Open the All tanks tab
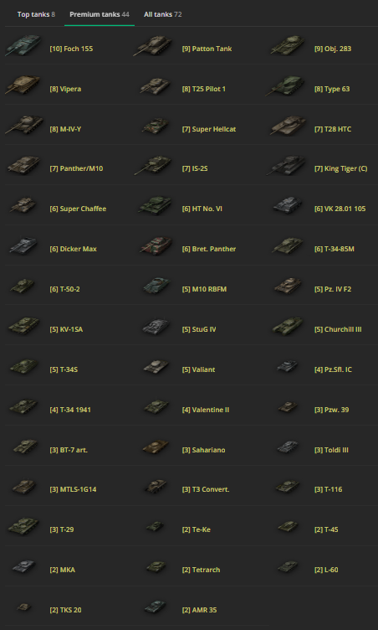 (162, 14)
